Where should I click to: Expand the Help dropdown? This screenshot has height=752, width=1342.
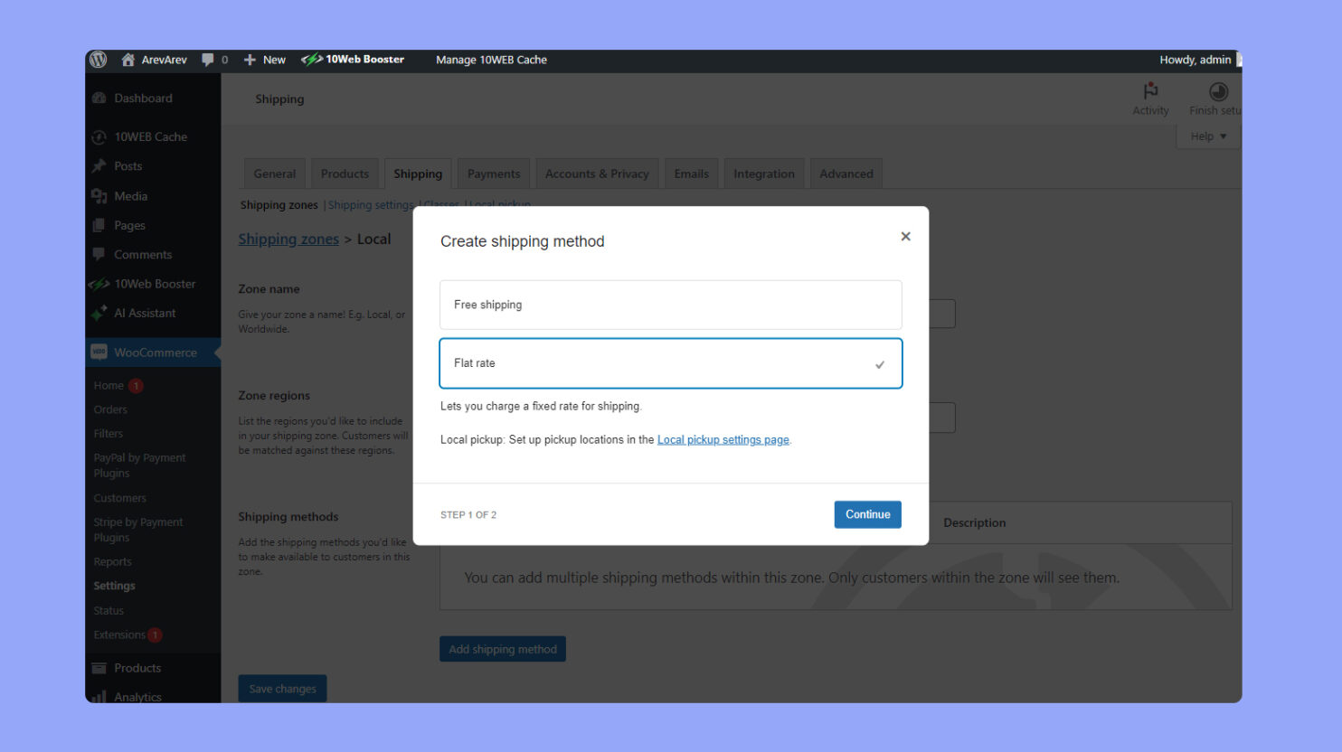(x=1207, y=136)
